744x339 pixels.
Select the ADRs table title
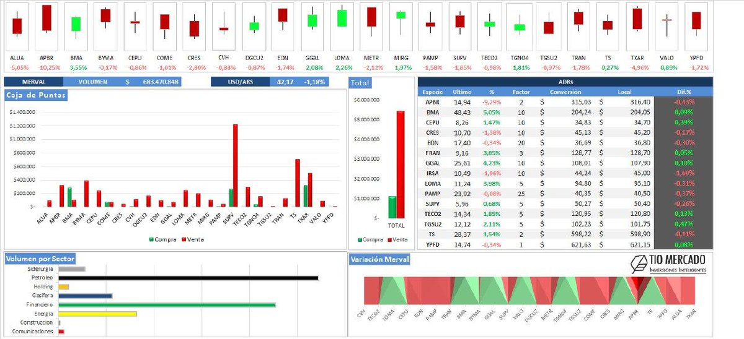tap(565, 82)
